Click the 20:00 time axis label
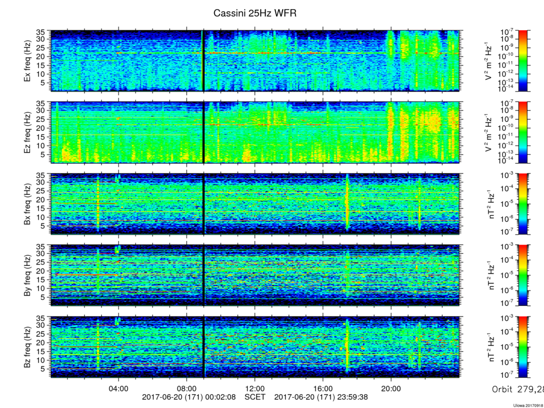Viewport: 544px width, 408px height. coord(391,388)
